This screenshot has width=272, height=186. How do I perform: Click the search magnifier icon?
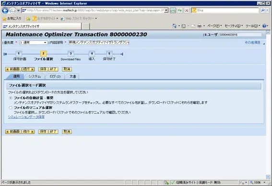tap(263, 11)
